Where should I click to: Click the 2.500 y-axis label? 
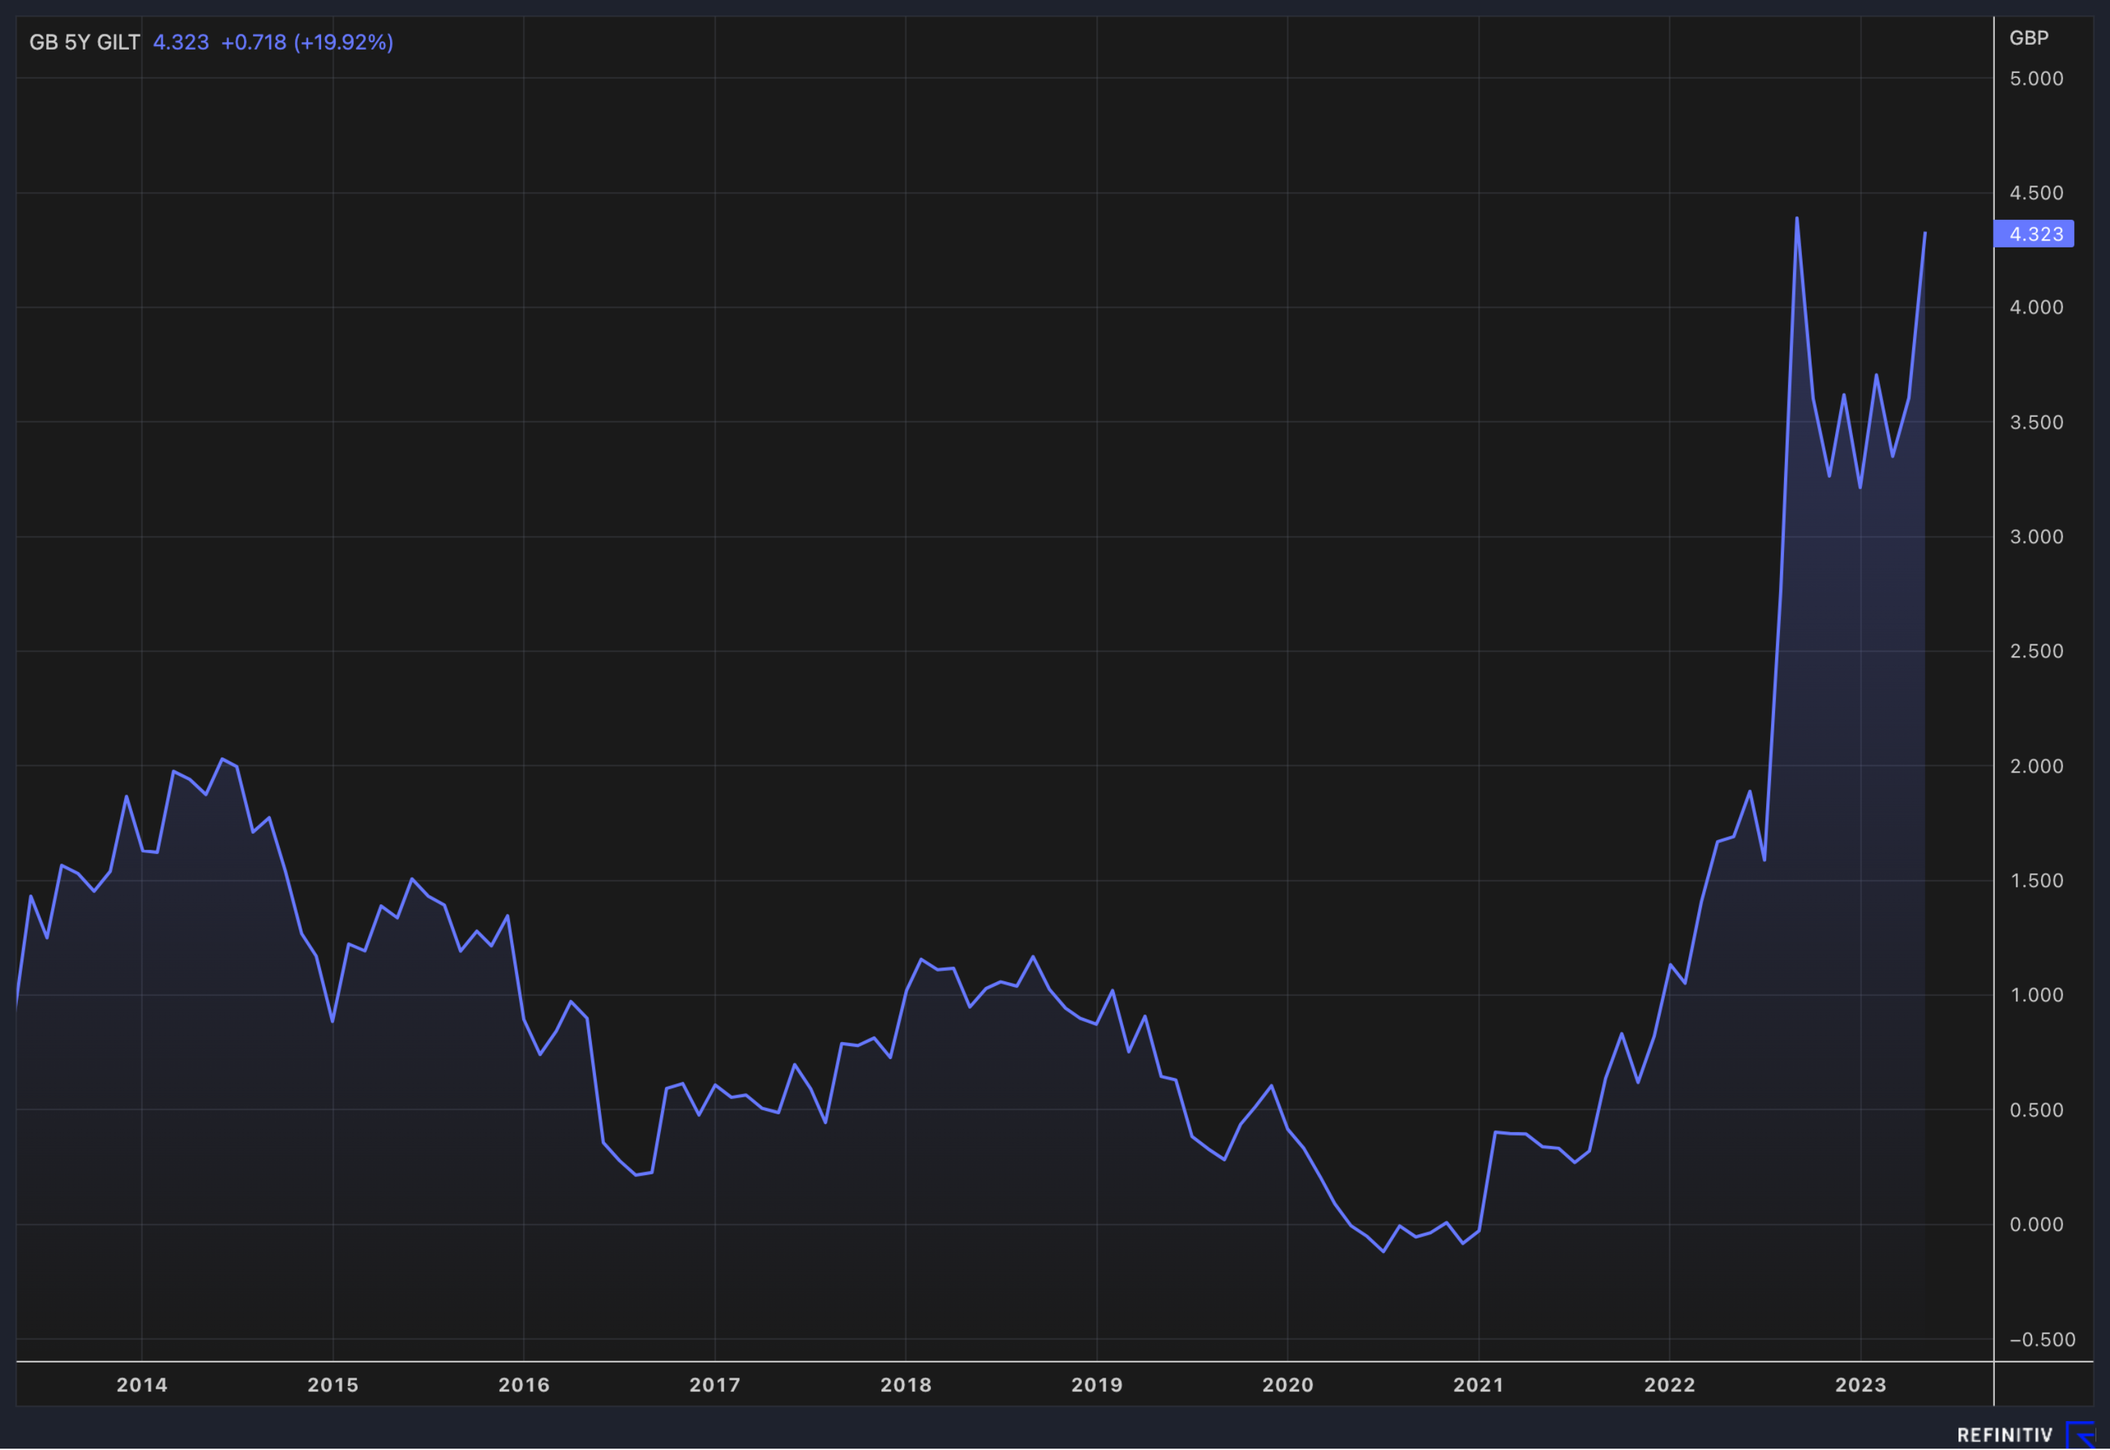click(2036, 651)
